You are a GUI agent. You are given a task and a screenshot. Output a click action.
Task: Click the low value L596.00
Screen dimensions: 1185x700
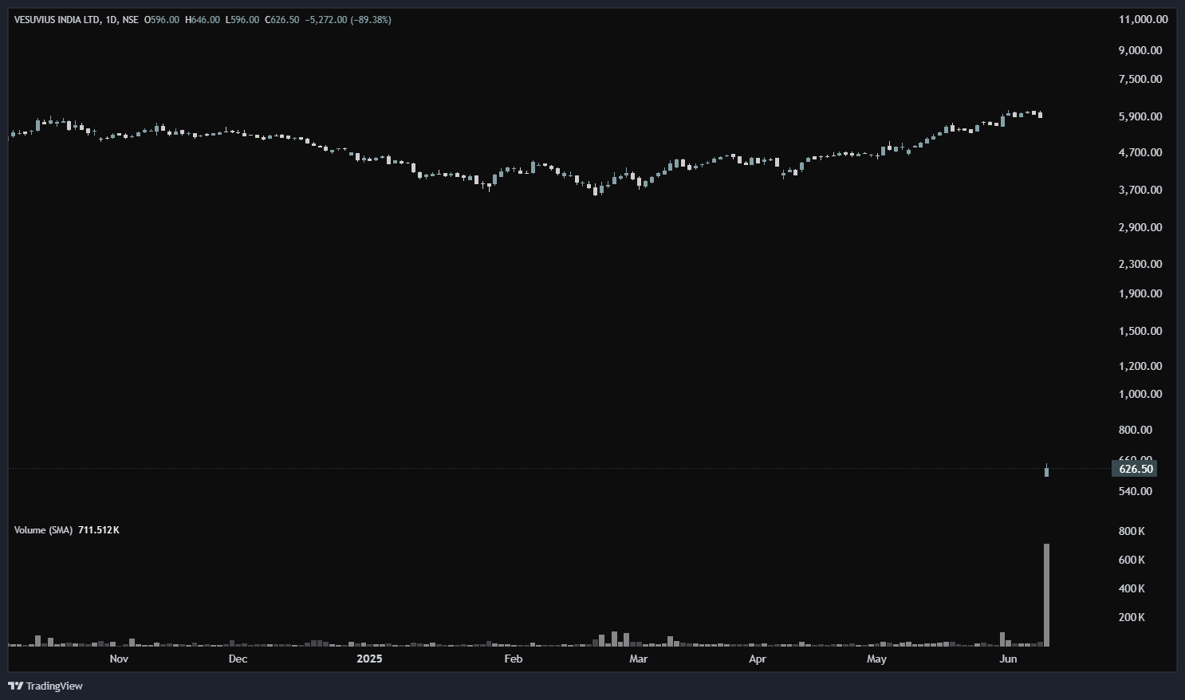click(x=242, y=20)
